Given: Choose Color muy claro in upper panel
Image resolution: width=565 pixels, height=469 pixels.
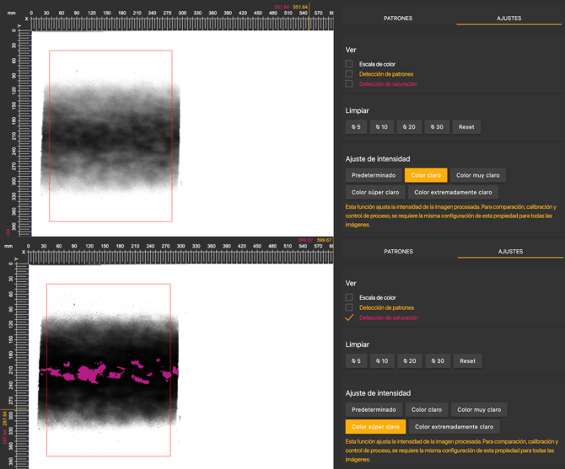Looking at the screenshot, I should (x=478, y=175).
